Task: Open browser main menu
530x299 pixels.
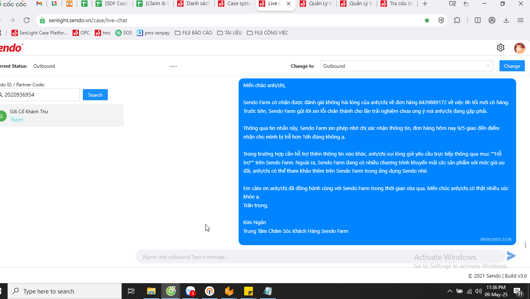Action: (x=520, y=20)
